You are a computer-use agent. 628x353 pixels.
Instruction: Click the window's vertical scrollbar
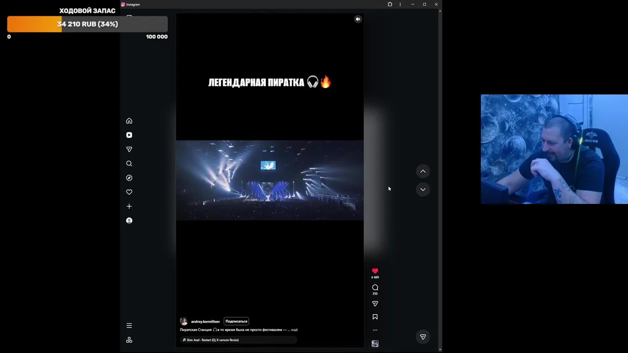click(440, 179)
